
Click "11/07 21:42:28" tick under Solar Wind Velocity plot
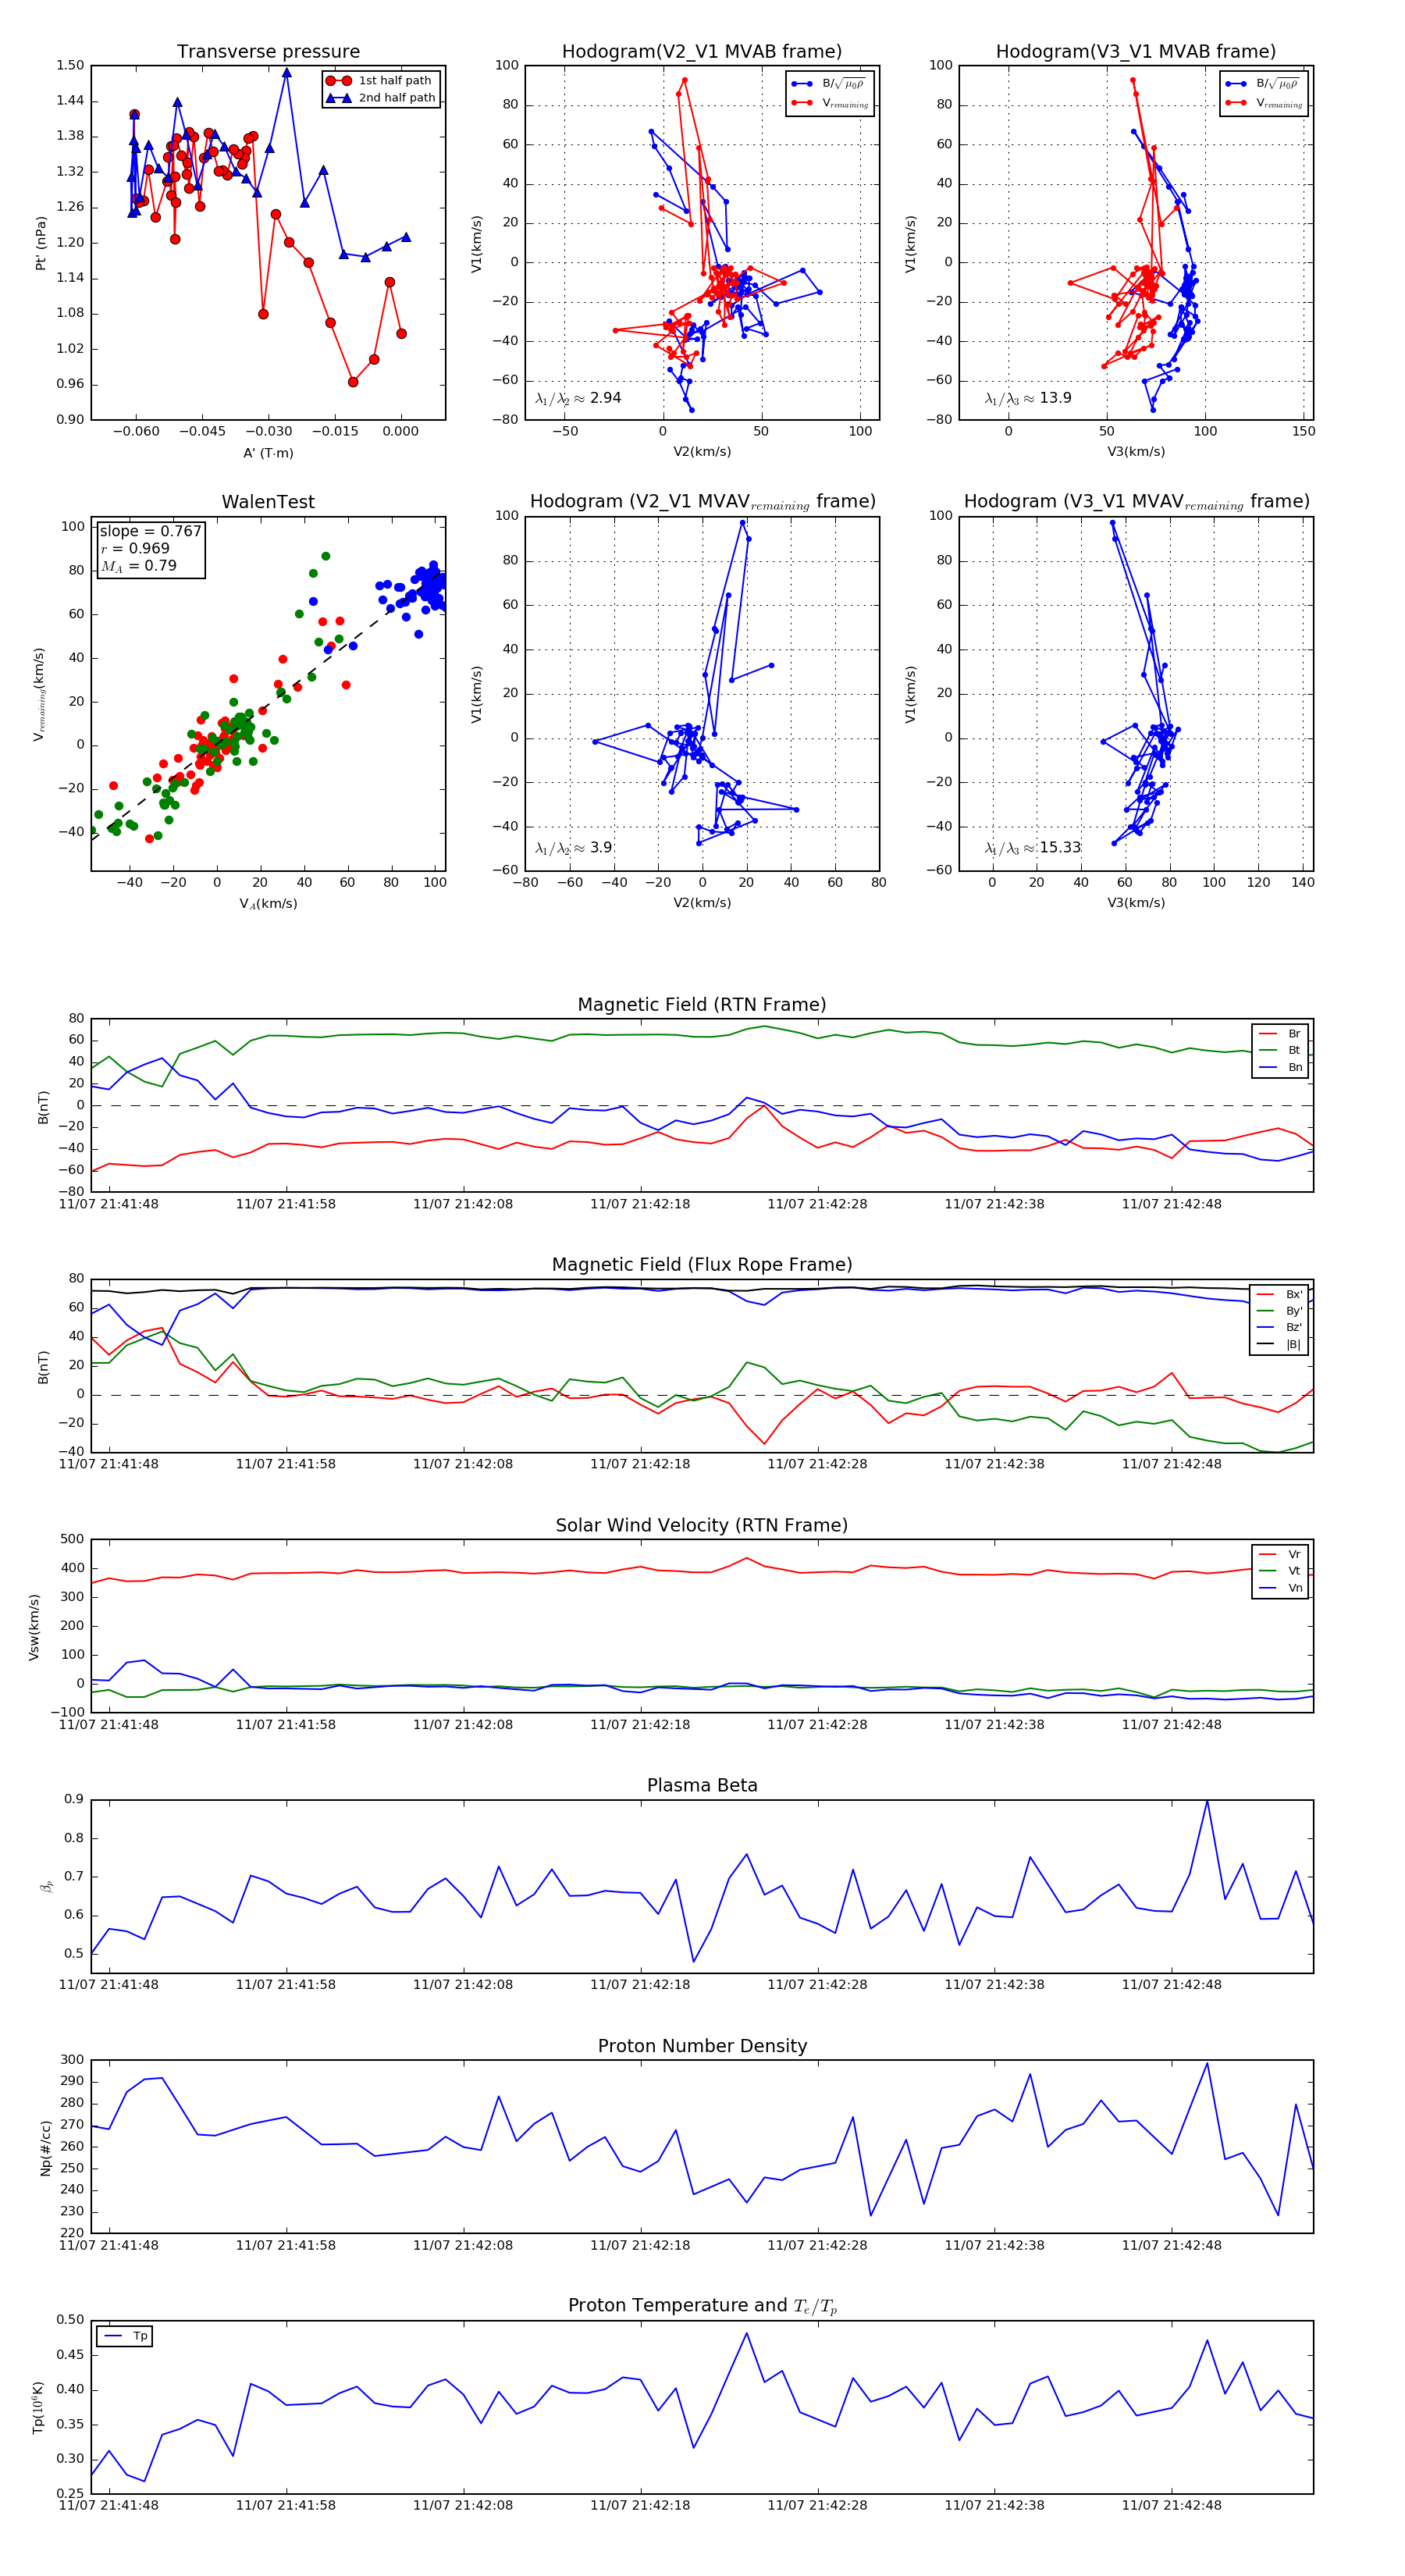coord(817,1725)
